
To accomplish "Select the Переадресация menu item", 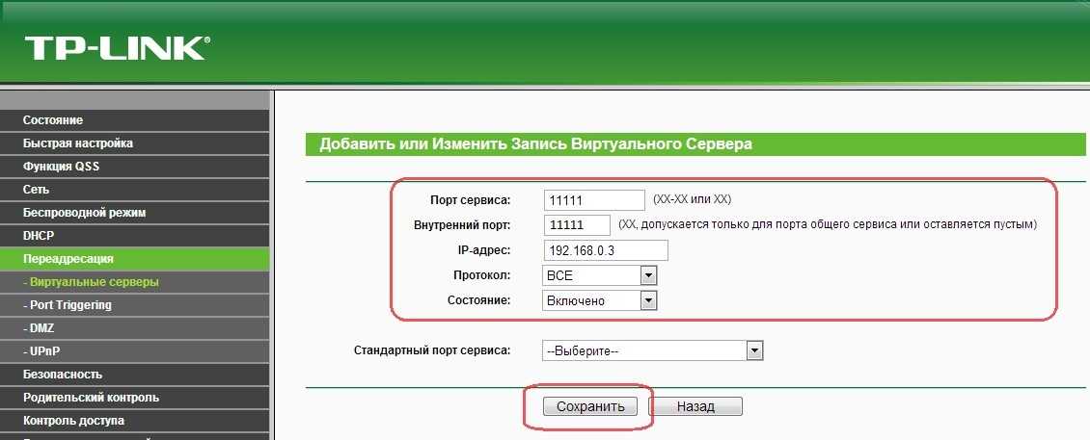I will click(68, 259).
